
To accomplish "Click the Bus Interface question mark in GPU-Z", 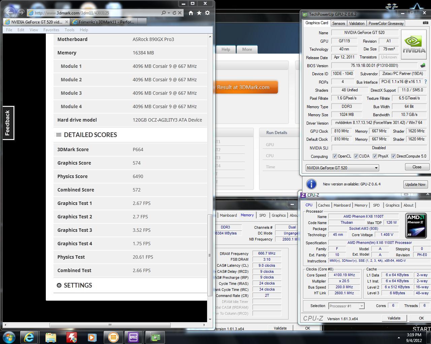I will coord(426,82).
